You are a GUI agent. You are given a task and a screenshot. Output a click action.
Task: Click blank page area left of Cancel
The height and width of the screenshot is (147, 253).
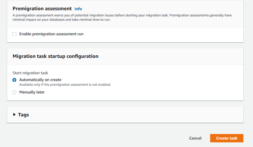click(93, 138)
